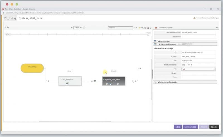
Task: Click the red close icon beside Show in diagram
Action: (156, 28)
